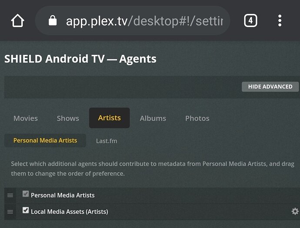Click the HIDE ADVANCED button
Screen dimensions: 300x228
pos(270,87)
